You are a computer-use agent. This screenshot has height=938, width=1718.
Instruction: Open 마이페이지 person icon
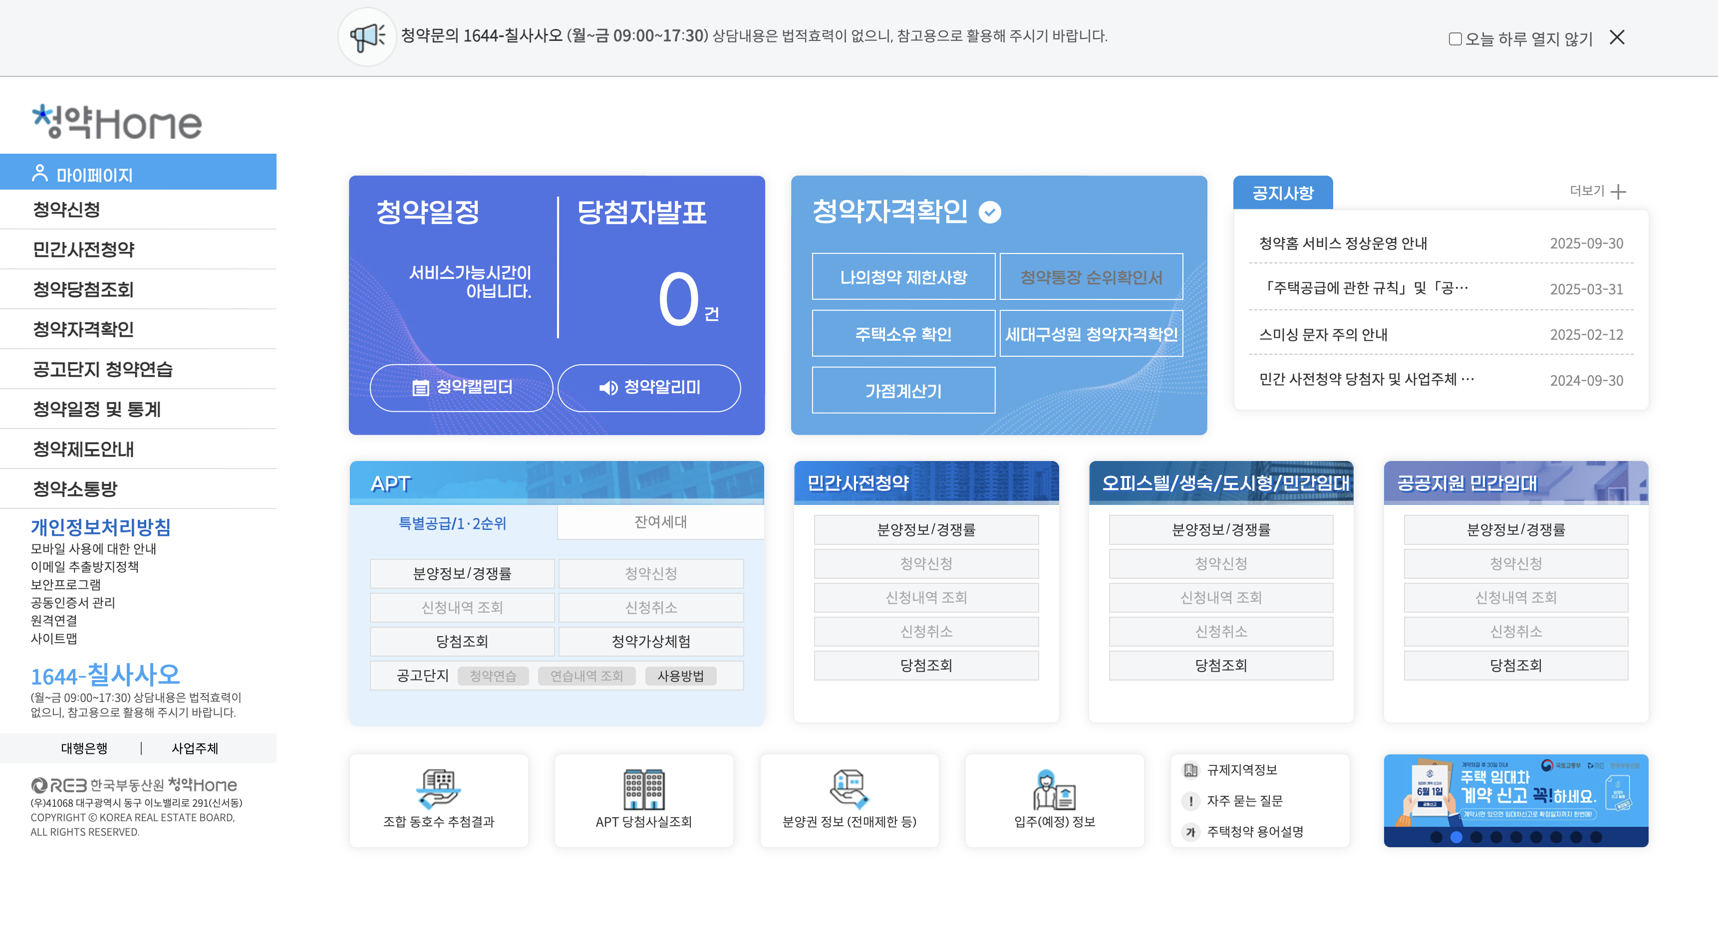pos(40,173)
